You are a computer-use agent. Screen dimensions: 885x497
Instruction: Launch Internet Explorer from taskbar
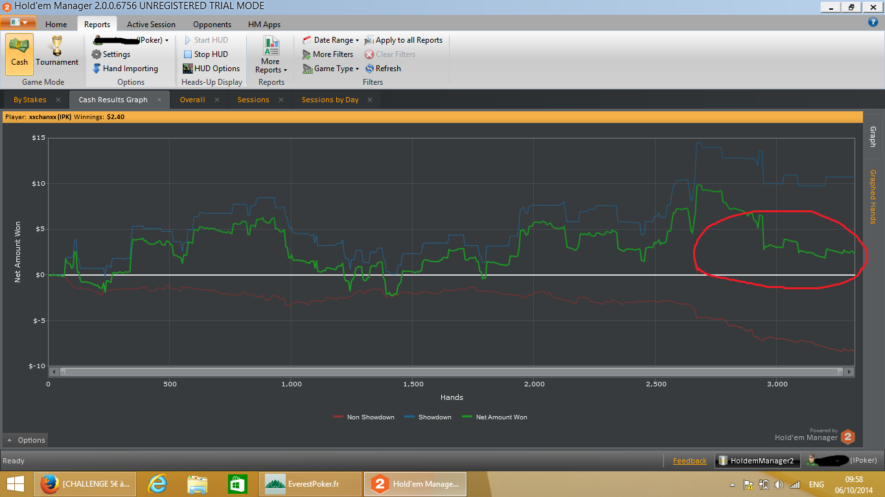(x=157, y=483)
